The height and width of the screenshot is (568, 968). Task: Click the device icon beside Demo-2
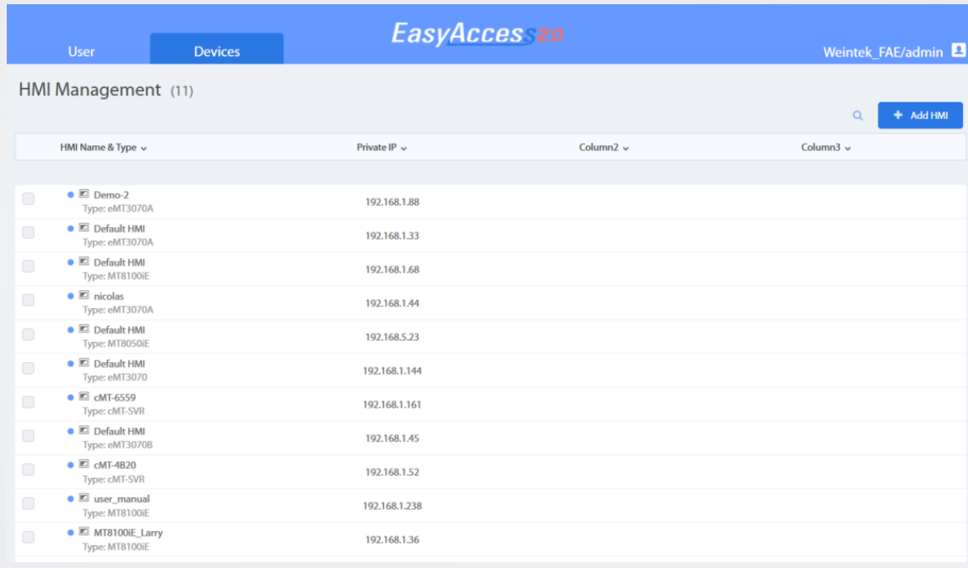[84, 194]
